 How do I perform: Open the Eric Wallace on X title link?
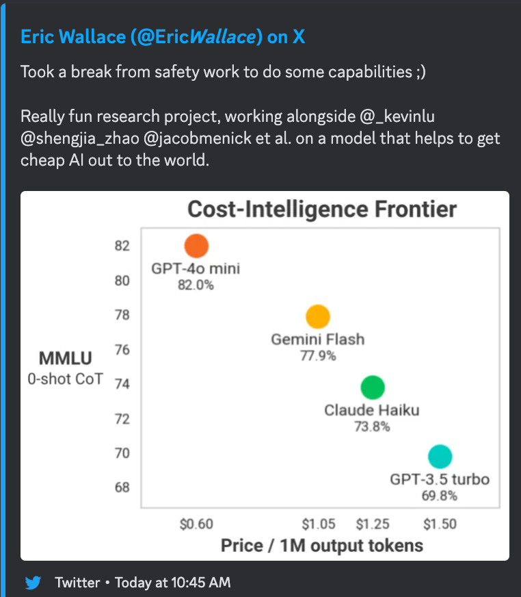click(163, 37)
